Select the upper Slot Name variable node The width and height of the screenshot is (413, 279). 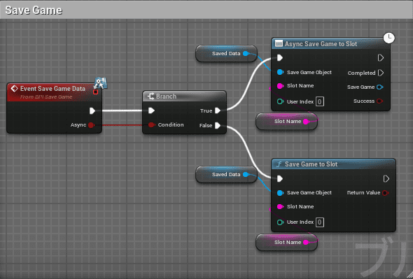tap(286, 122)
